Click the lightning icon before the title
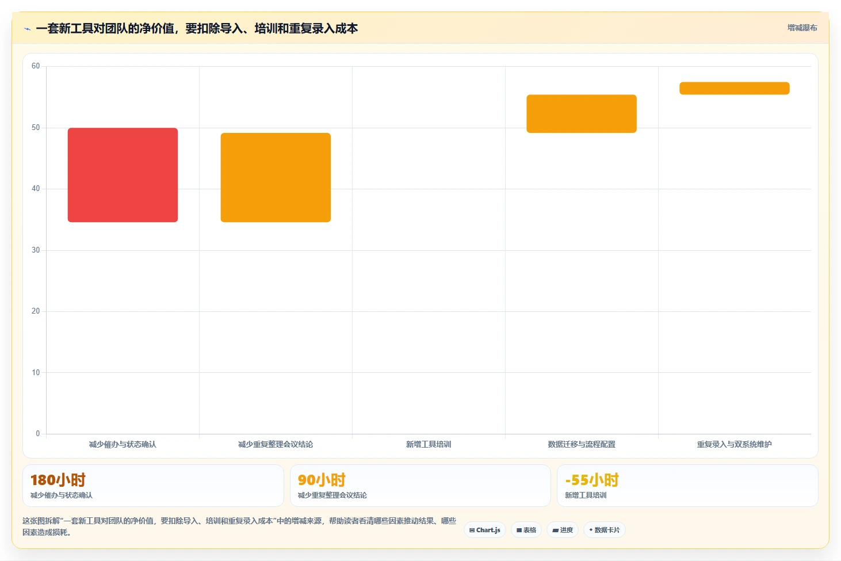Viewport: 841px width, 561px height. tap(27, 29)
